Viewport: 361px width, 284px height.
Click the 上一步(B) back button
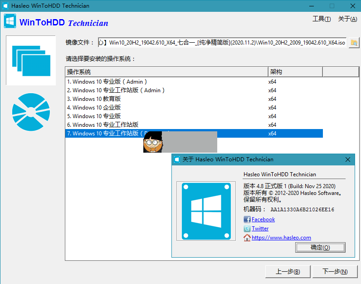point(288,272)
